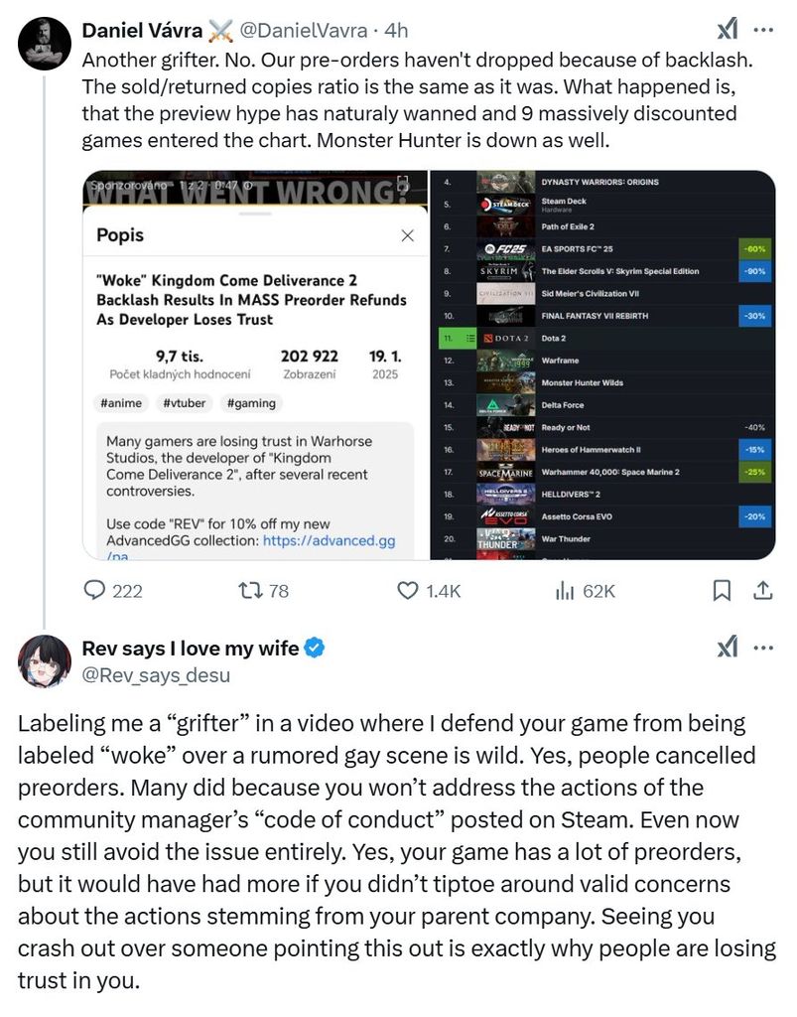Viewport: 797px width, 1017px height.
Task: Click the reply icon on Daniel's tweet
Action: tap(95, 590)
